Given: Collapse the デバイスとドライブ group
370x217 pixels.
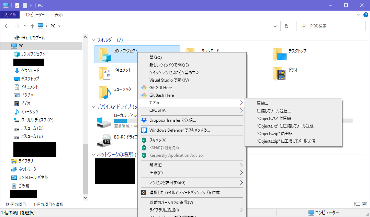Looking at the screenshot, I should [x=93, y=107].
